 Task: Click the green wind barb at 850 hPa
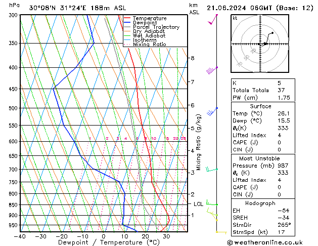[x=212, y=202]
